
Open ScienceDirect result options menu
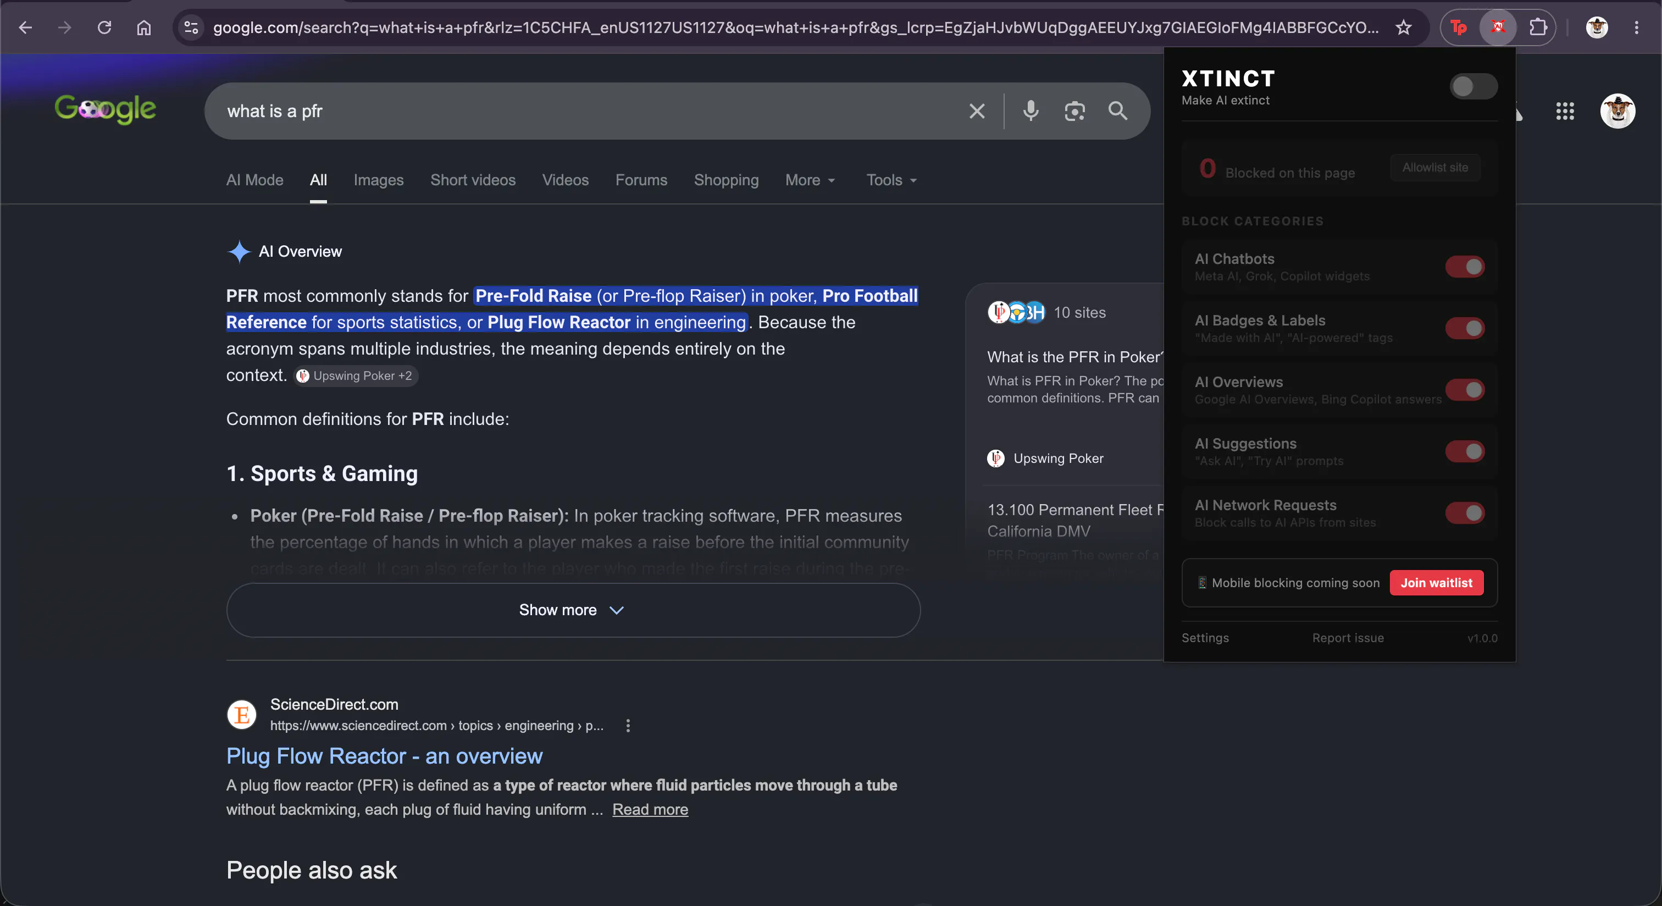628,726
